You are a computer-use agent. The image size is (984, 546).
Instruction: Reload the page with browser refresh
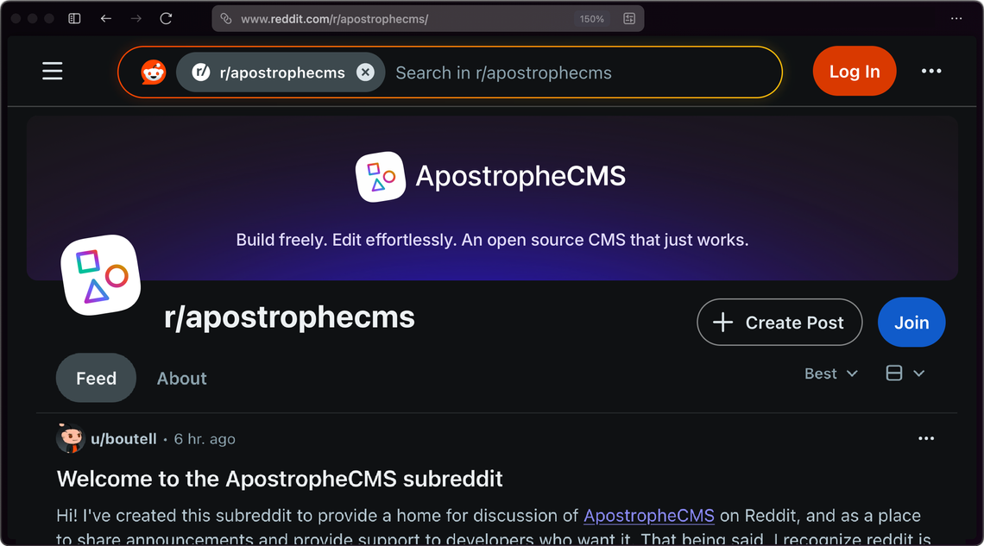[166, 18]
